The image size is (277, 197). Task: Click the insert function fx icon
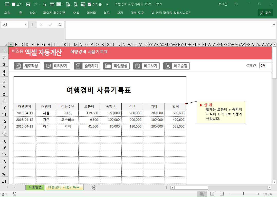point(59,25)
